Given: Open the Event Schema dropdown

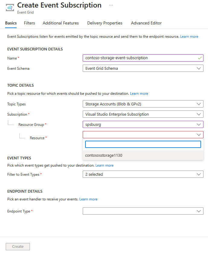Looking at the screenshot, I should pyautogui.click(x=199, y=68).
